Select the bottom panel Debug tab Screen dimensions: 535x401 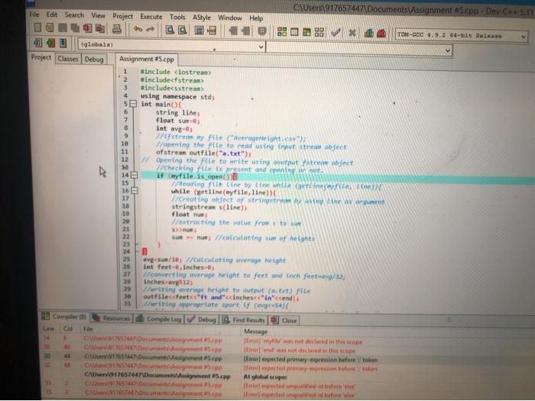(x=202, y=319)
